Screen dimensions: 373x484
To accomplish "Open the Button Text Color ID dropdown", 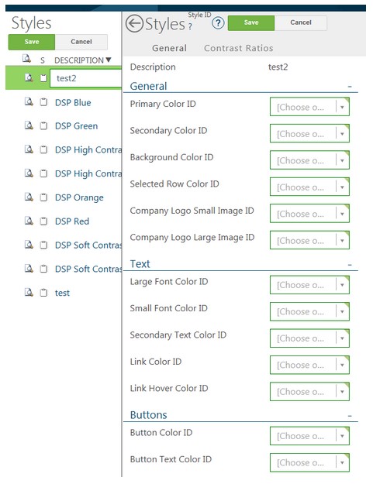I will tap(309, 462).
